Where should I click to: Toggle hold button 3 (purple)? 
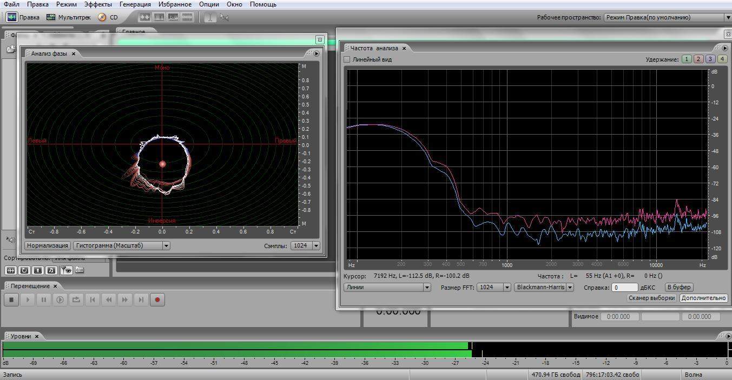tap(710, 59)
